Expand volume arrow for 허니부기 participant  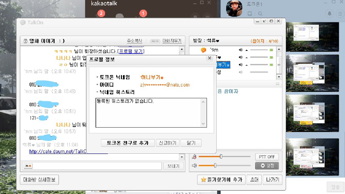click(x=247, y=65)
